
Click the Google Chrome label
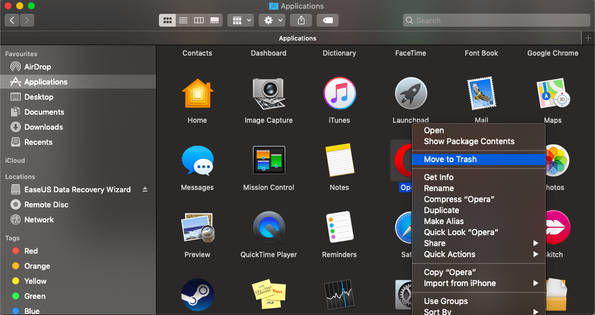(553, 53)
